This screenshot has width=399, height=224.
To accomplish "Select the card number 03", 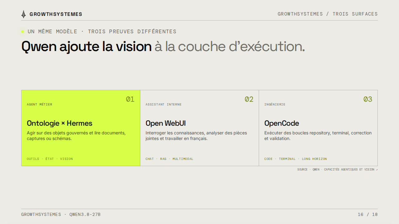I will click(368, 99).
